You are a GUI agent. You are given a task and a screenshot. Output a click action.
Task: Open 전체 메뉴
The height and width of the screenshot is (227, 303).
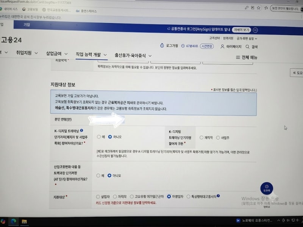247,57
